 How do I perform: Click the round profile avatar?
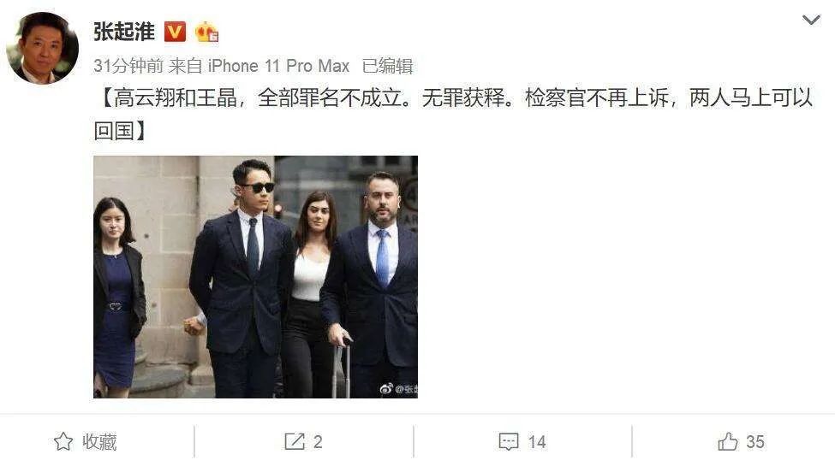[43, 49]
